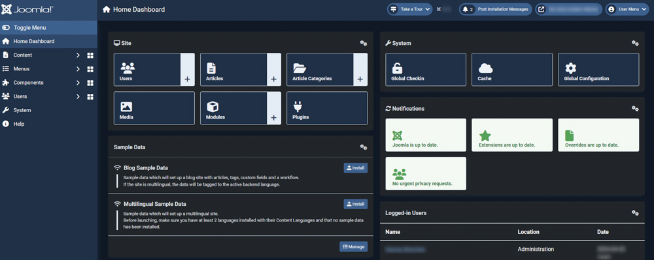Toggle the sidebar menu
The height and width of the screenshot is (260, 654).
[x=48, y=28]
